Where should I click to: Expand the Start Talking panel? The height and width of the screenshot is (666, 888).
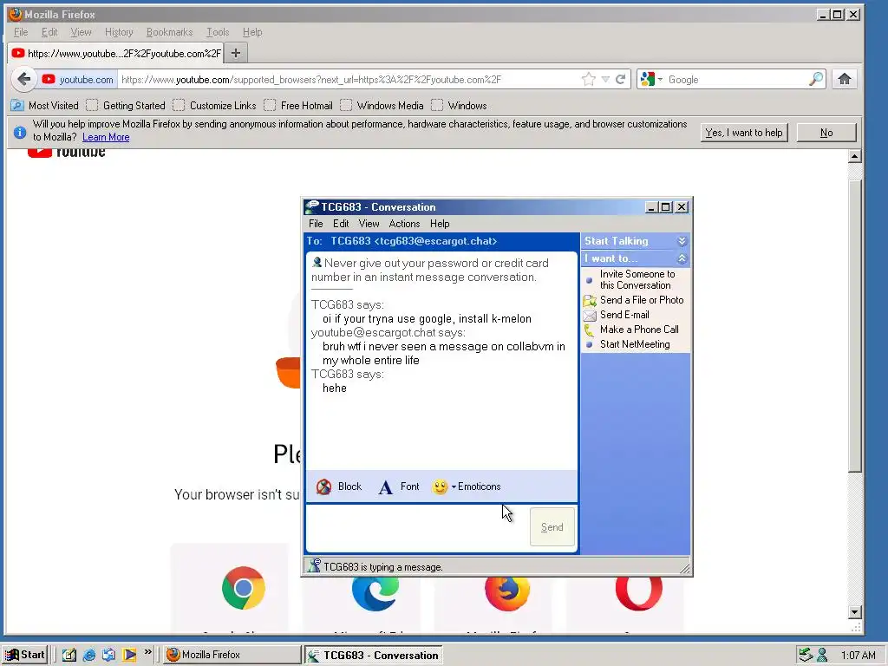coord(682,241)
